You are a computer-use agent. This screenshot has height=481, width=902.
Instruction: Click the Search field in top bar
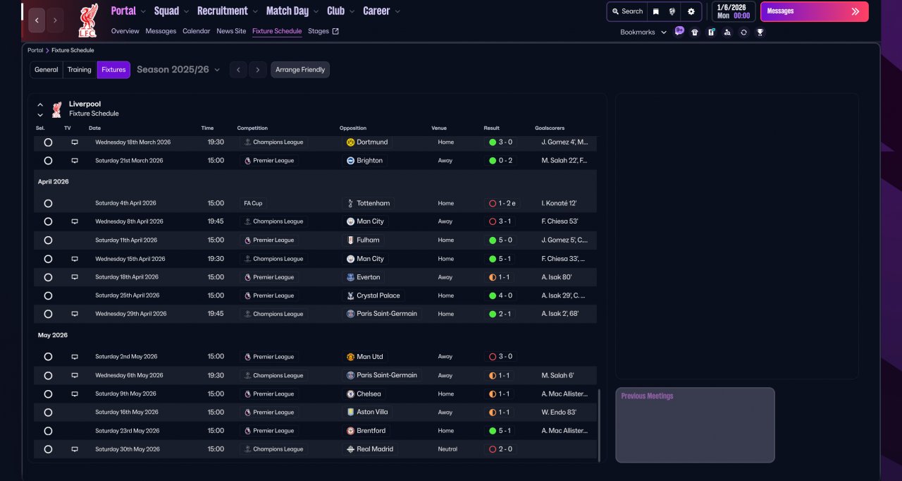click(x=627, y=11)
